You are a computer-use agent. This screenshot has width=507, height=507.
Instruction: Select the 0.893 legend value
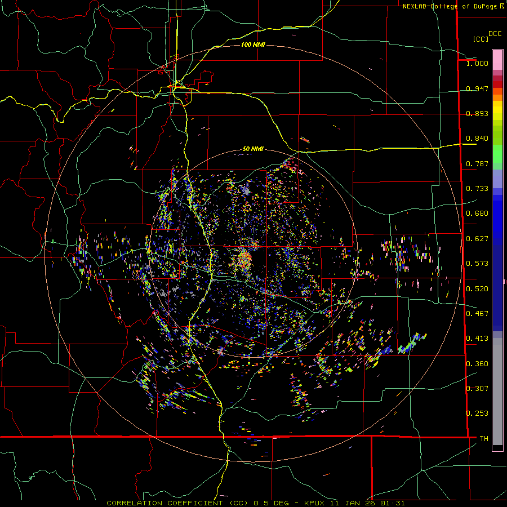(477, 113)
